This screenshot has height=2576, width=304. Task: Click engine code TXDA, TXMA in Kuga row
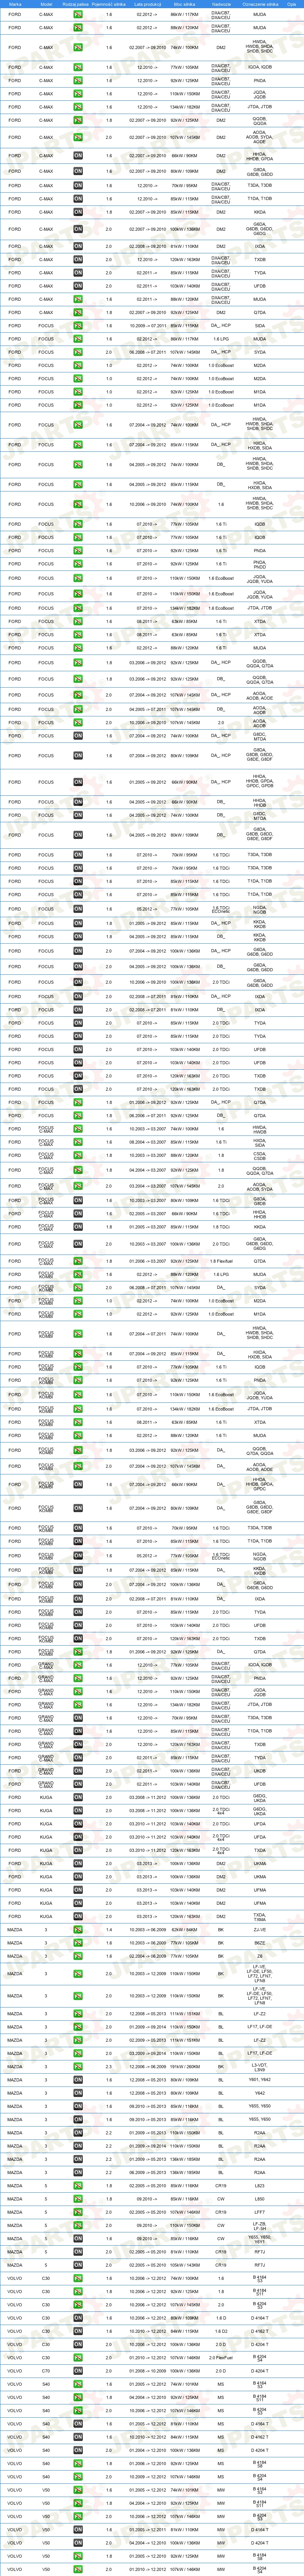coord(260,1917)
